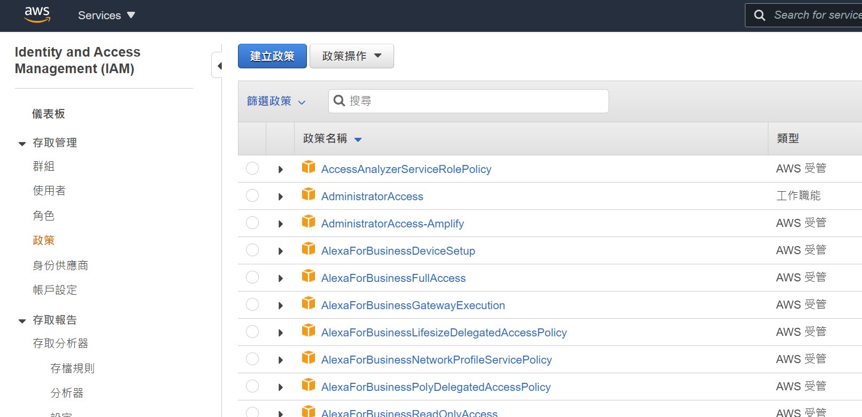Click policy box icon for AlexaForBusinessPolyDelegatedAccessPolicy

coord(309,385)
